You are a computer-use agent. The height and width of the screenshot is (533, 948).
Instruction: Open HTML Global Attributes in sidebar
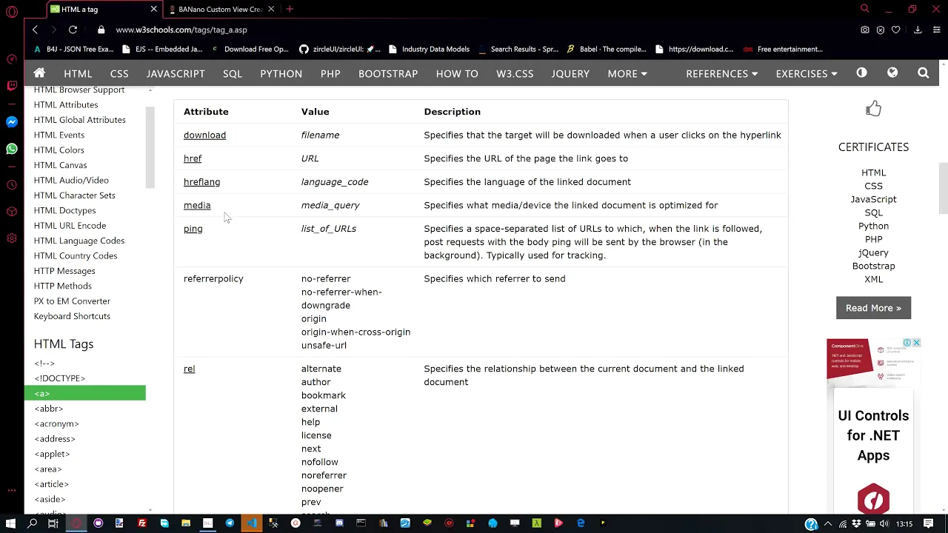pyautogui.click(x=79, y=120)
